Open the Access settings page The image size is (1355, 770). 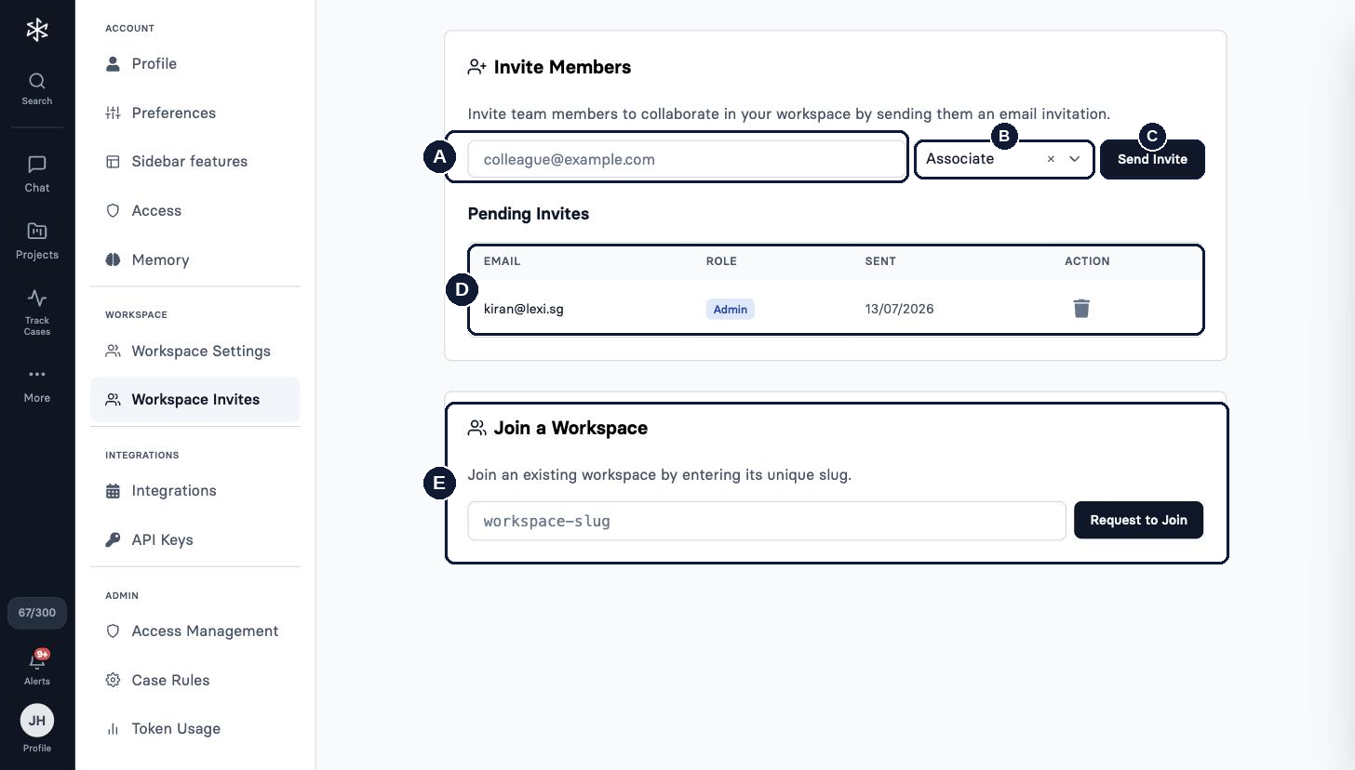coord(195,211)
